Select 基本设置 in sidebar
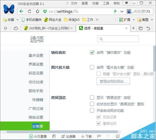 36,56
